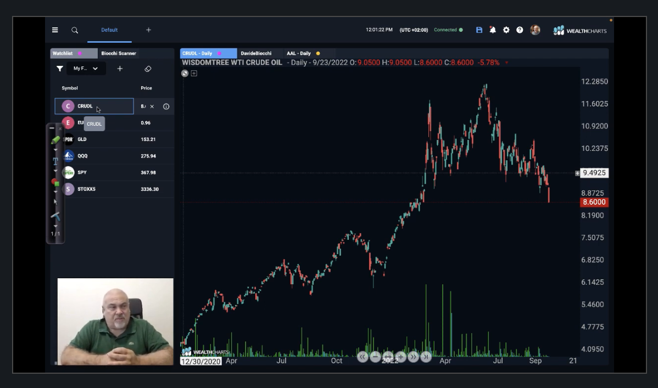This screenshot has width=658, height=388.
Task: Open the watchlist filter funnel
Action: click(x=59, y=69)
